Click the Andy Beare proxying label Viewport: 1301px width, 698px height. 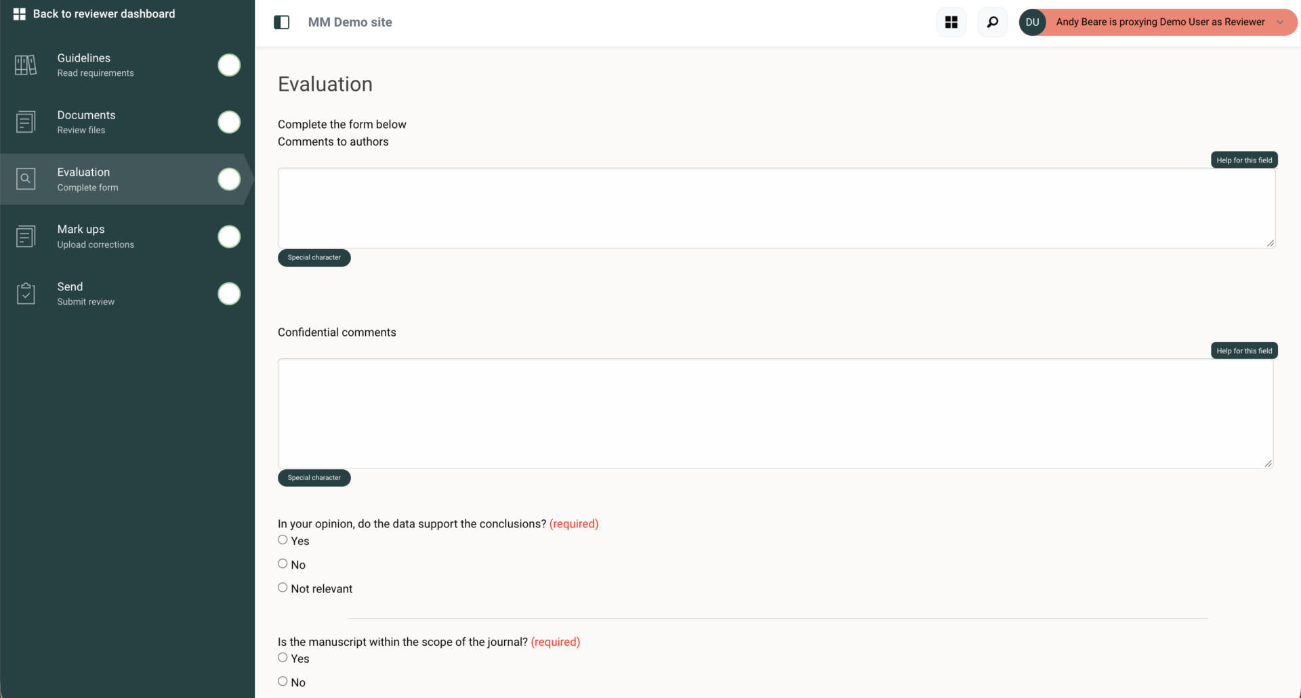point(1160,22)
